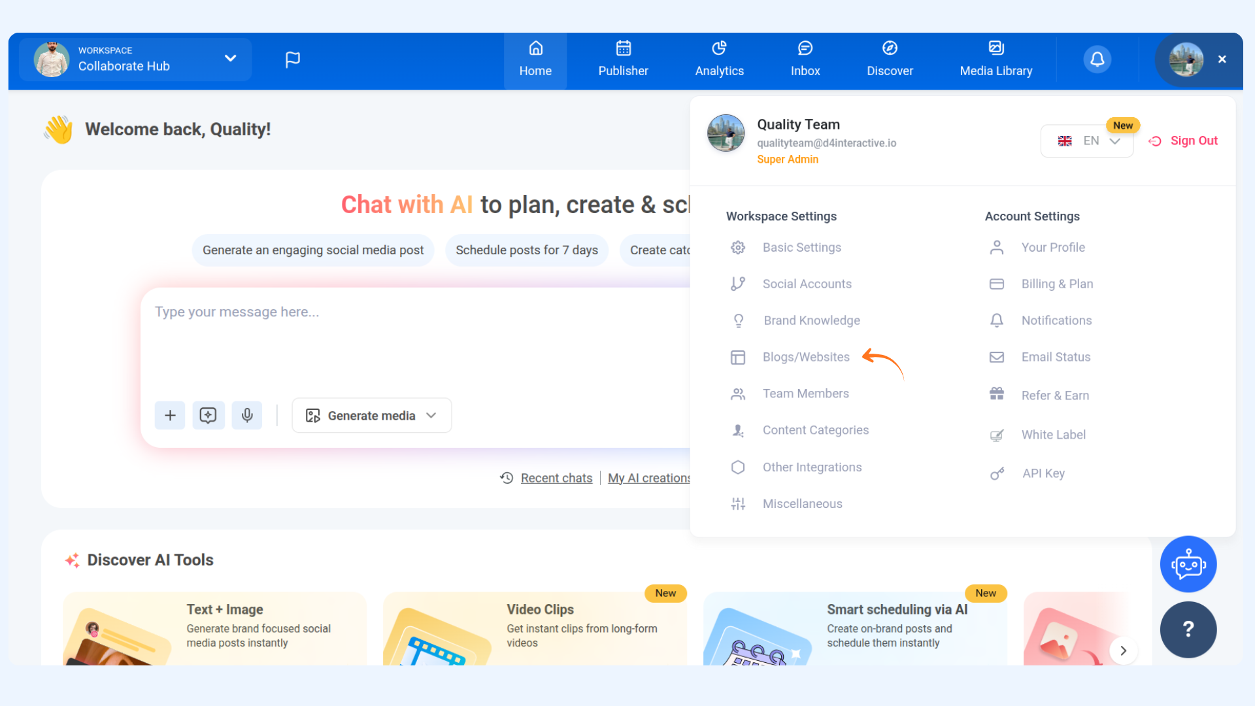Open the help question mark button
The image size is (1255, 706).
pos(1188,629)
